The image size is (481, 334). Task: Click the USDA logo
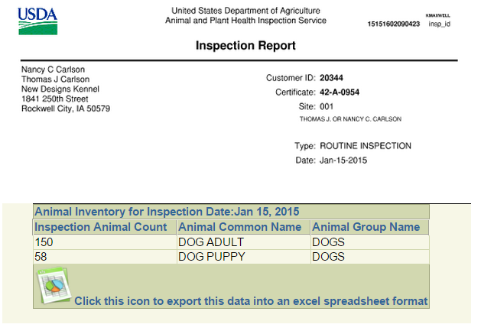click(x=37, y=21)
